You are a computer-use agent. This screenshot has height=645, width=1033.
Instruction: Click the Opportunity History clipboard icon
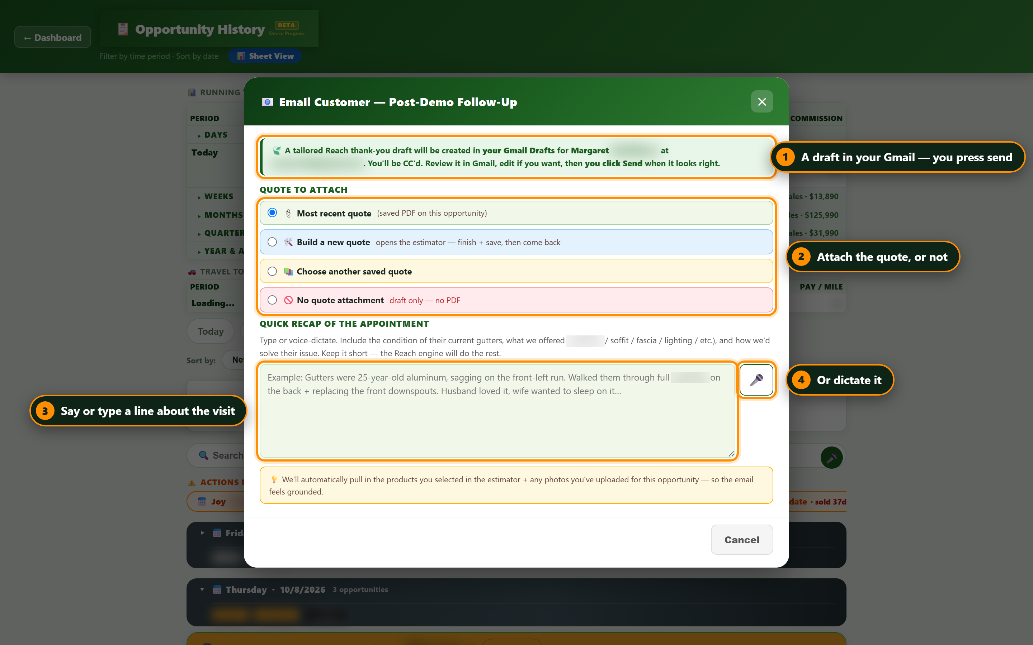click(x=123, y=29)
